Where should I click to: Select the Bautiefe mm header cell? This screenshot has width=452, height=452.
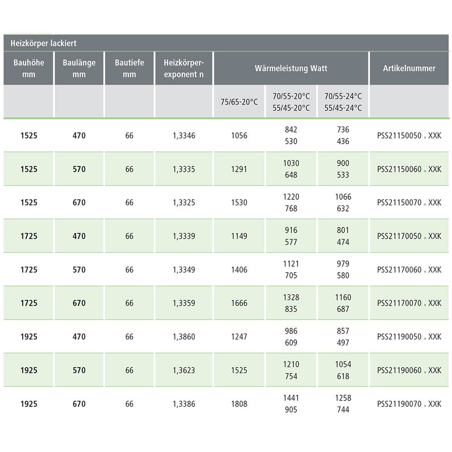(129, 68)
